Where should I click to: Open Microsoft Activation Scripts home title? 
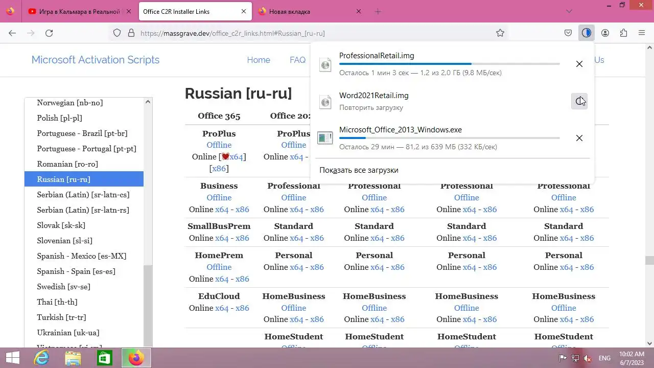coord(96,60)
